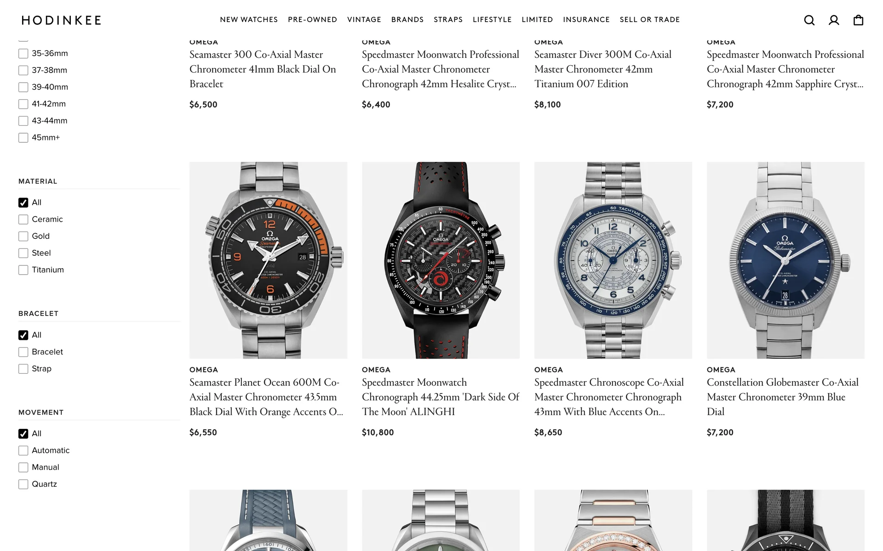The height and width of the screenshot is (551, 883).
Task: Go to Hodinkee home logo
Action: [61, 20]
